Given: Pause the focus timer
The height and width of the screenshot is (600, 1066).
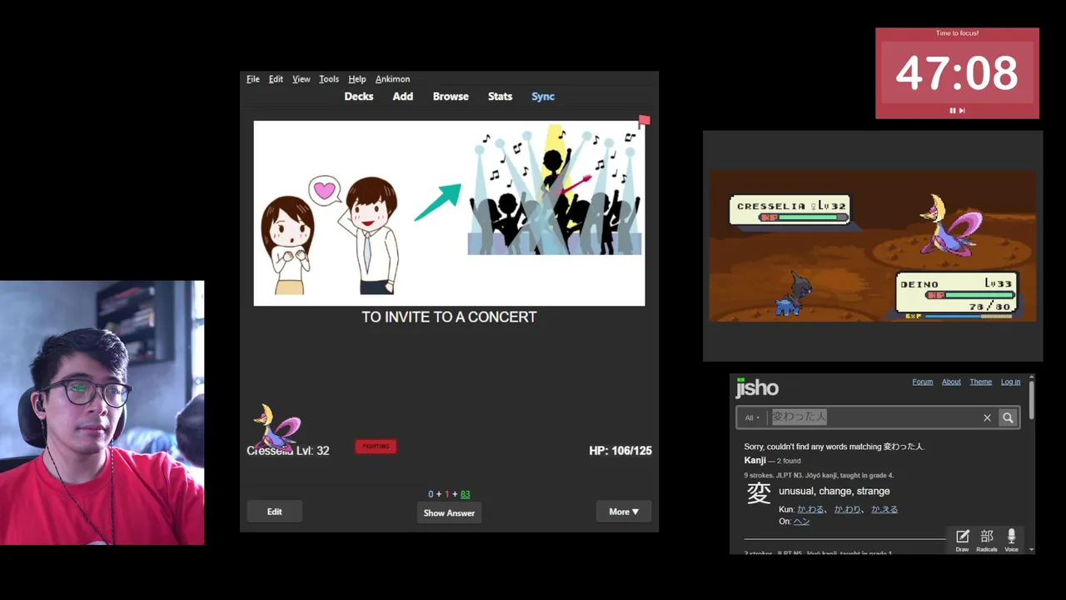Looking at the screenshot, I should pyautogui.click(x=953, y=110).
